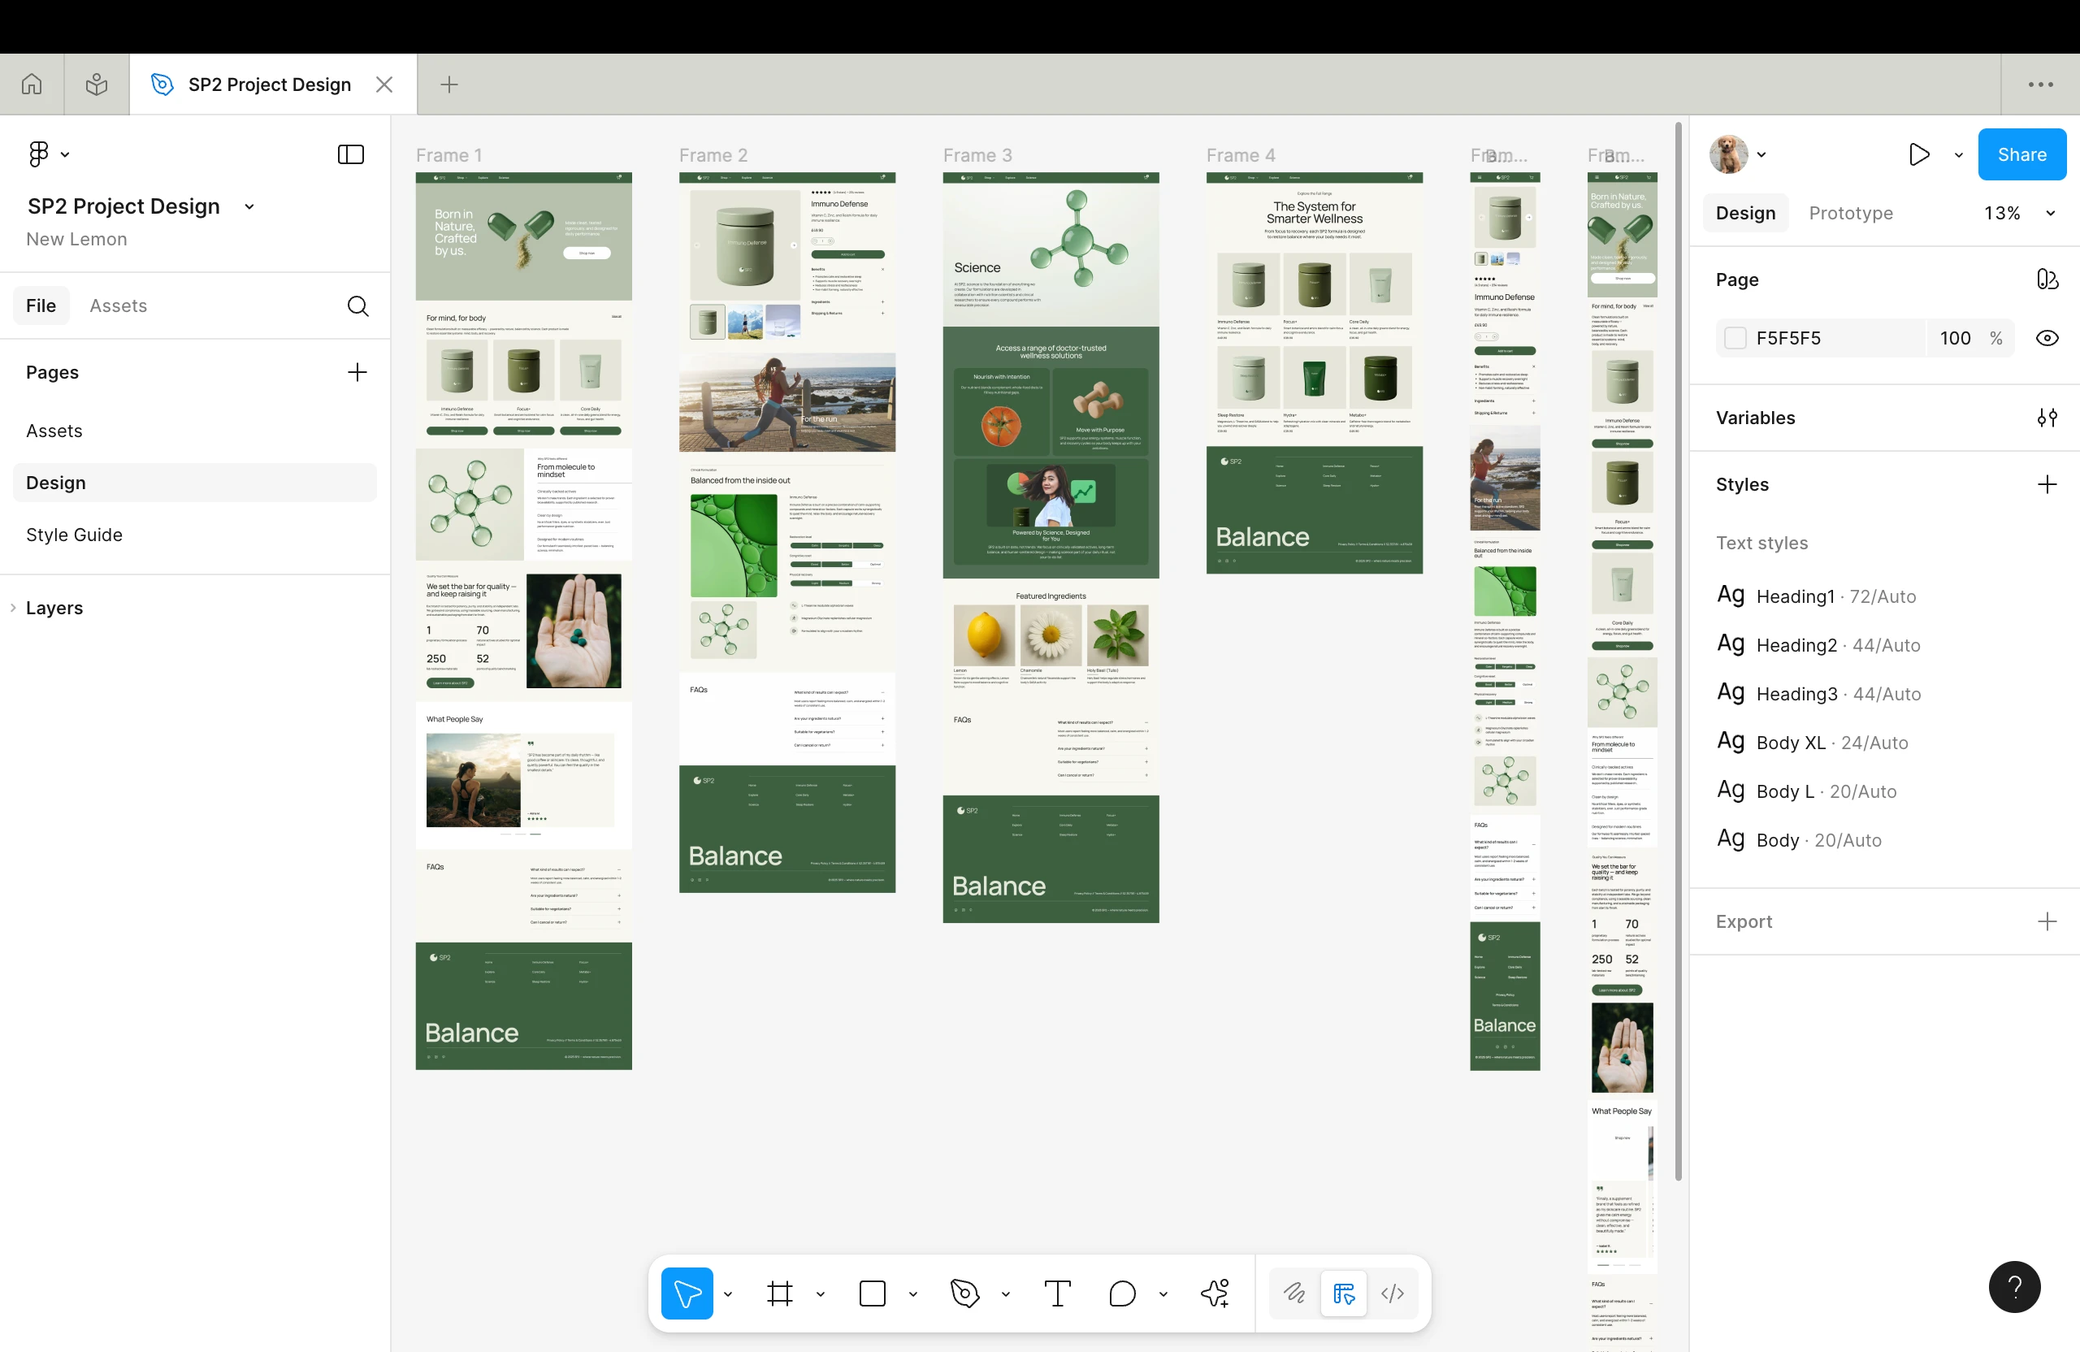Click the search icon in Assets panel
The height and width of the screenshot is (1352, 2080).
(x=357, y=305)
